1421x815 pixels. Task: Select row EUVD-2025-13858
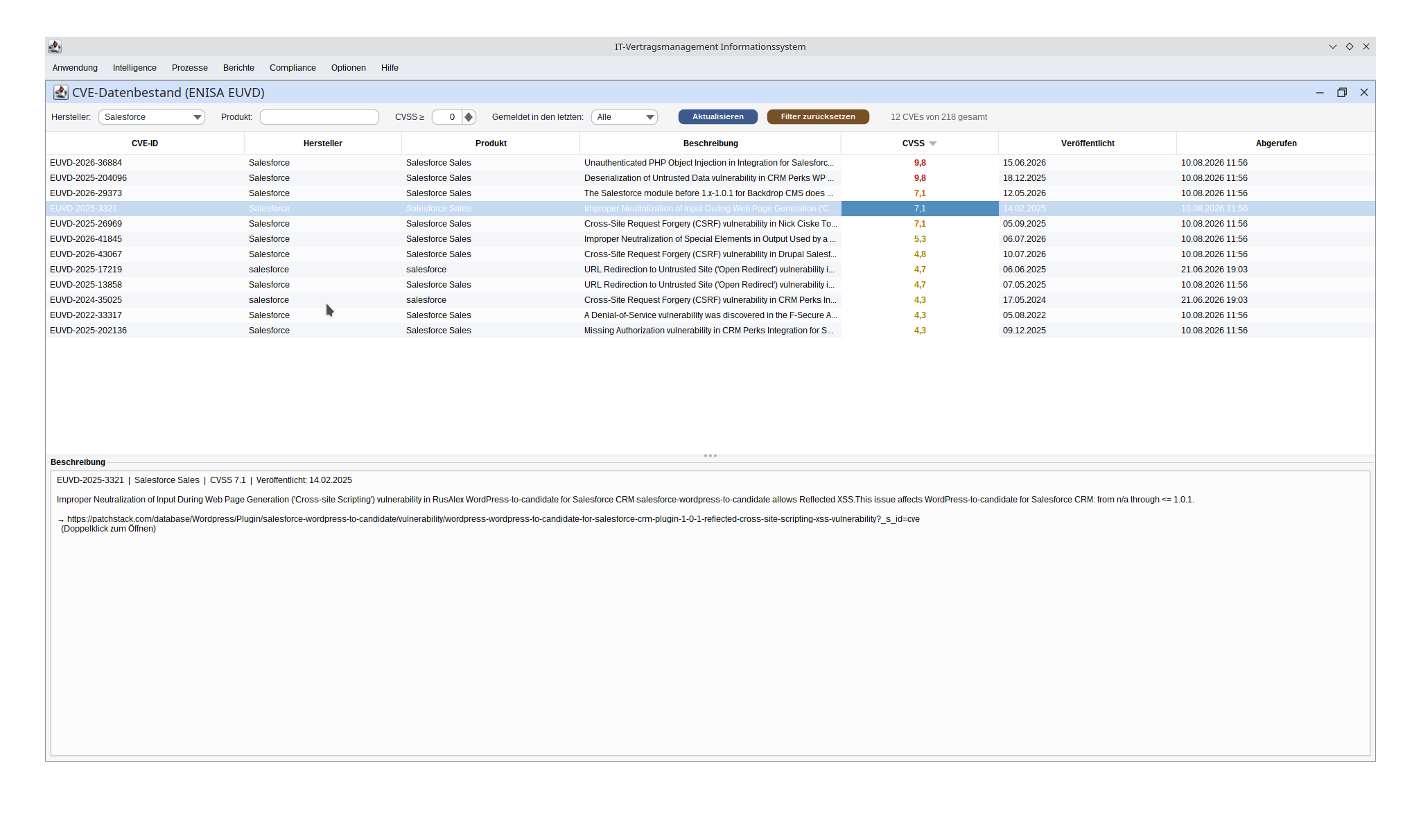point(710,285)
